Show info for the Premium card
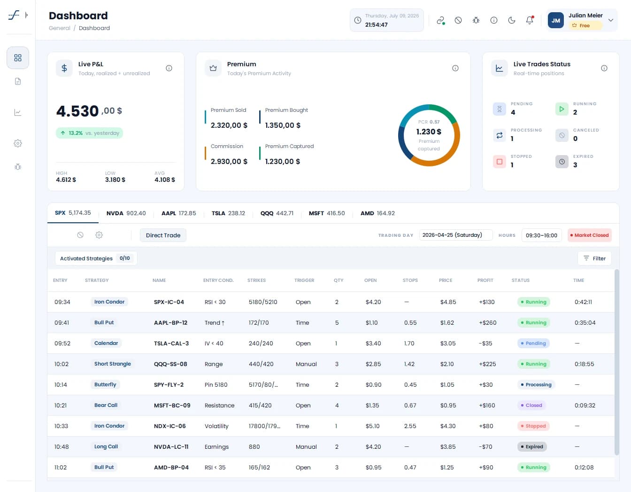631x492 pixels. (455, 68)
